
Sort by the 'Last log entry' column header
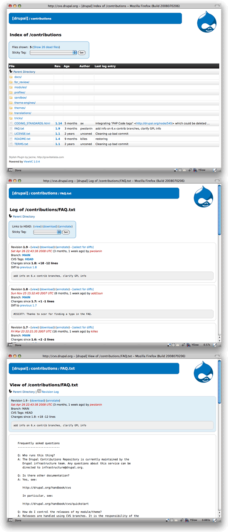[x=105, y=66]
